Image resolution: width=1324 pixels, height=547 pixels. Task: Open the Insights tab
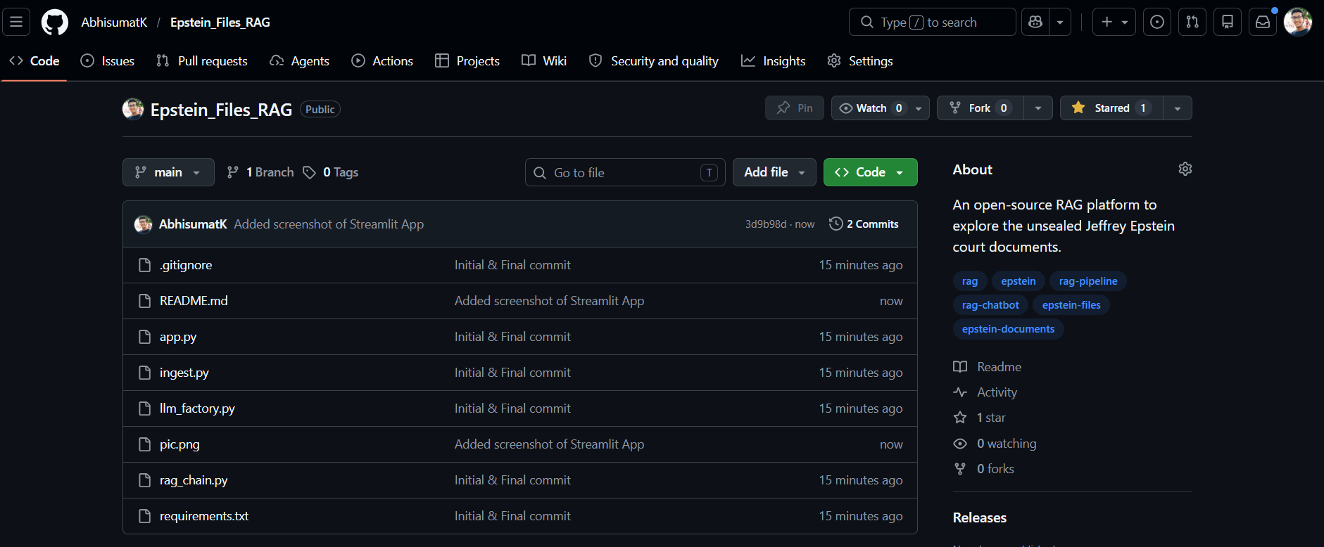(x=774, y=61)
